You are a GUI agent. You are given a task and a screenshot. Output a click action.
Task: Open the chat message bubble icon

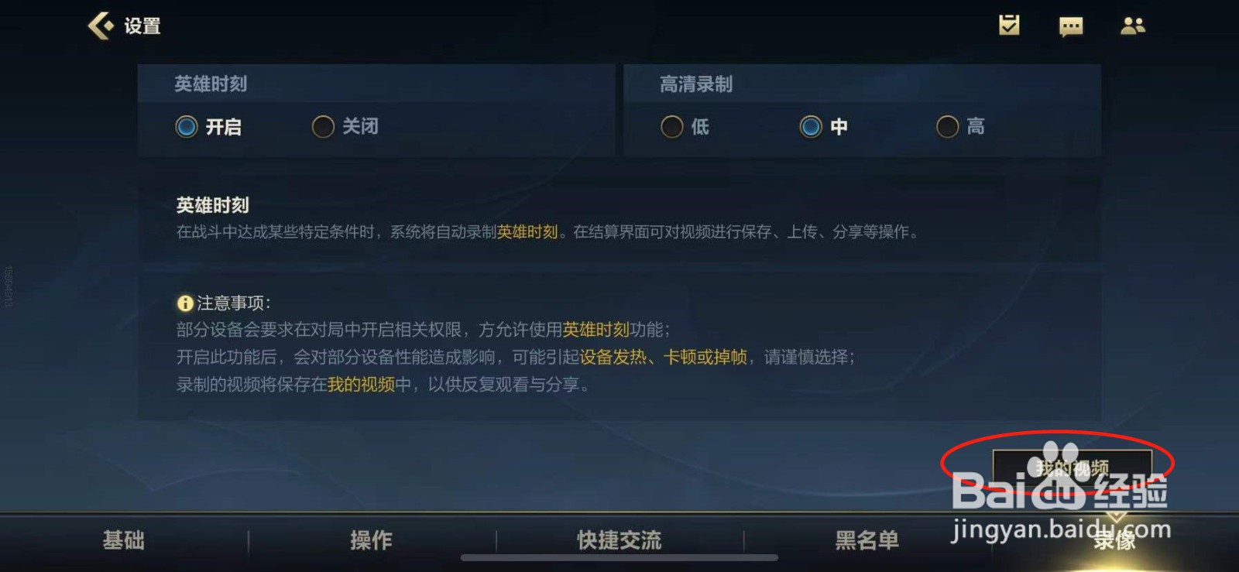(x=1071, y=27)
